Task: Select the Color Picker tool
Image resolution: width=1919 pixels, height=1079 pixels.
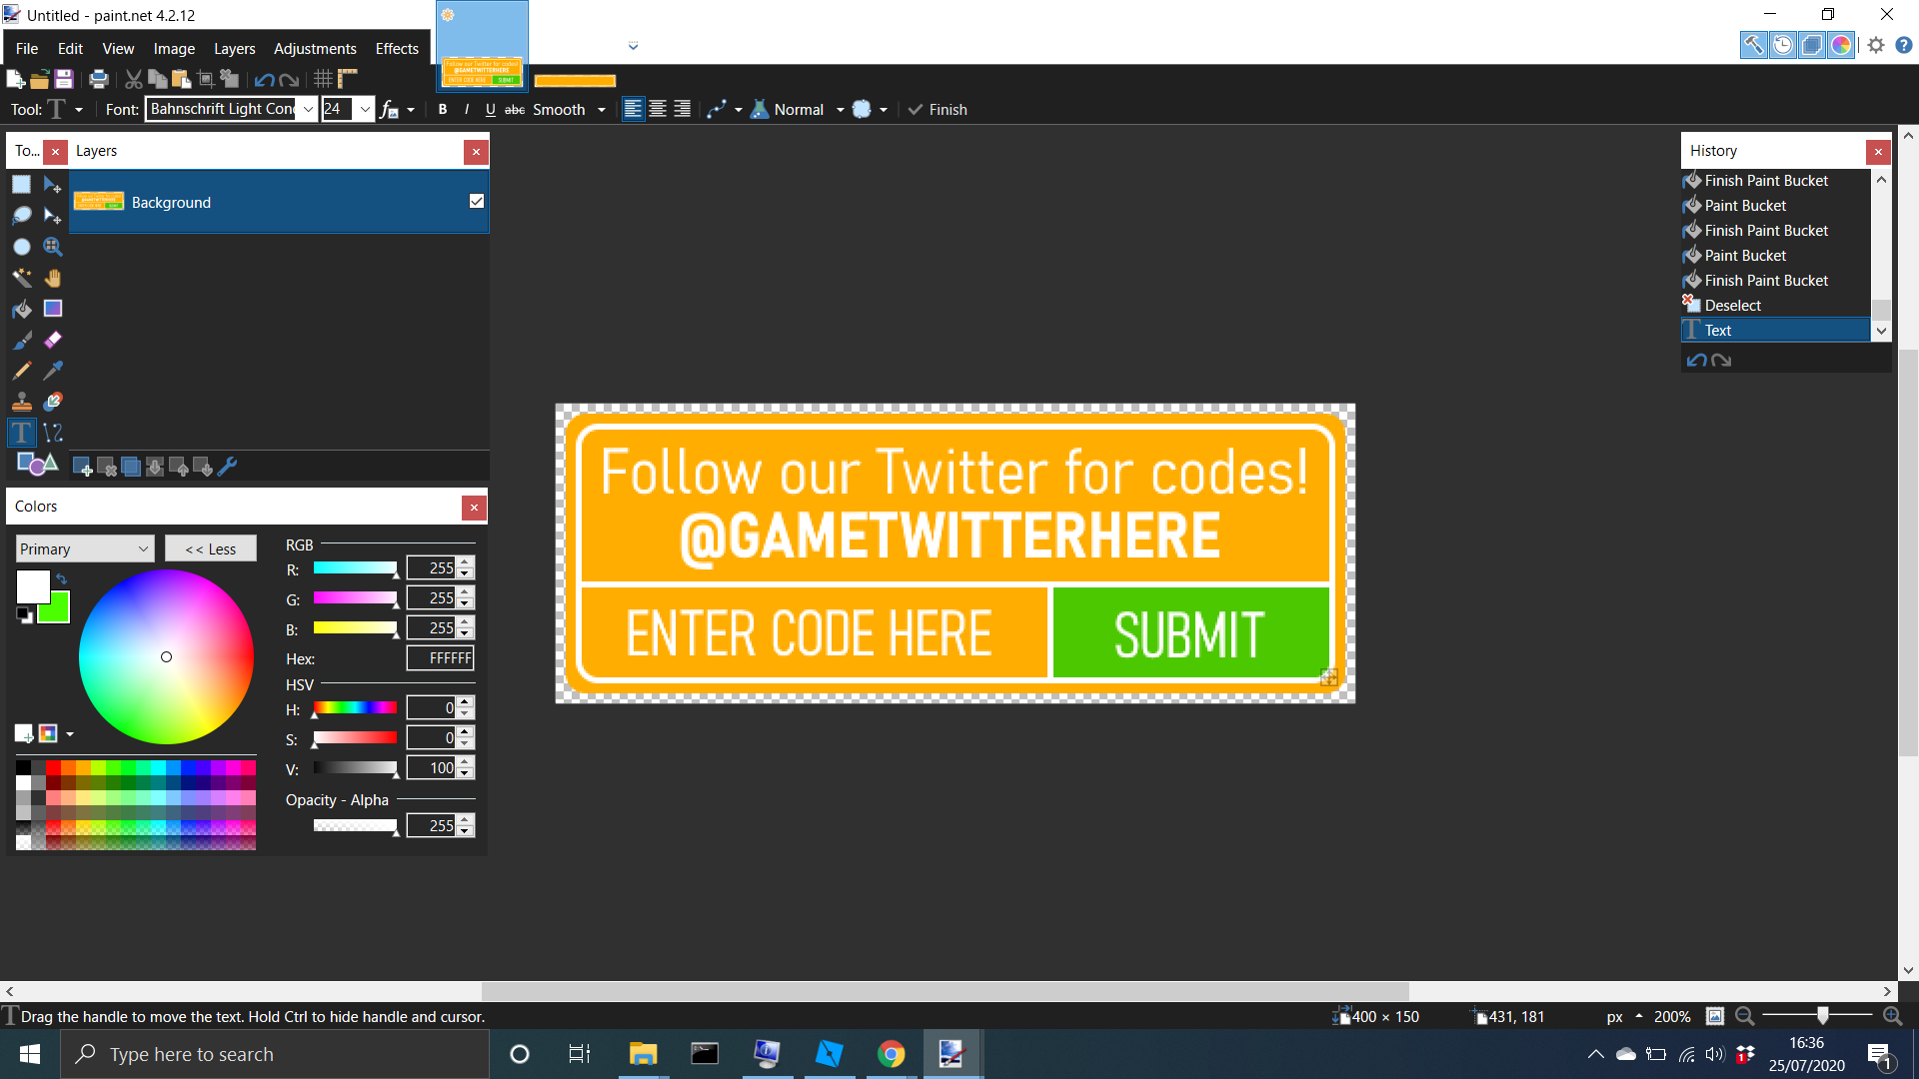Action: 53,371
